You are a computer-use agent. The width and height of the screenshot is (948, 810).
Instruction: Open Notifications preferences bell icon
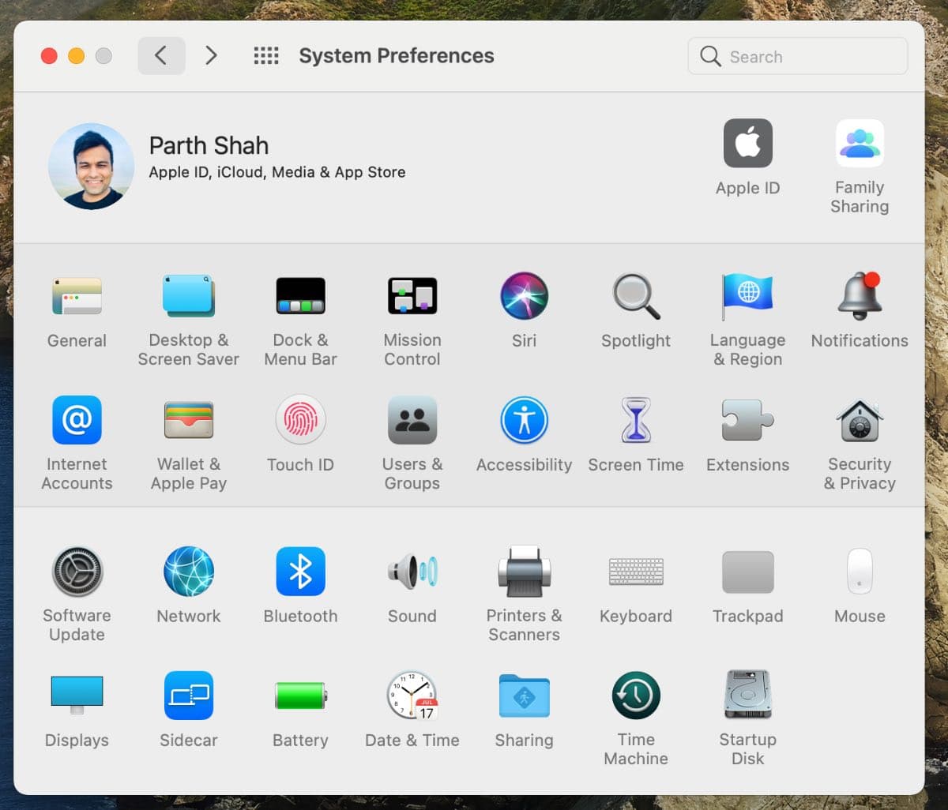860,296
